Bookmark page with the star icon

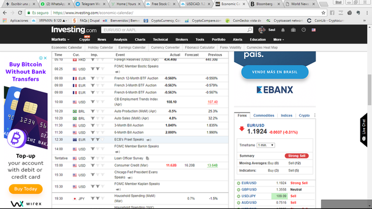coord(323,13)
